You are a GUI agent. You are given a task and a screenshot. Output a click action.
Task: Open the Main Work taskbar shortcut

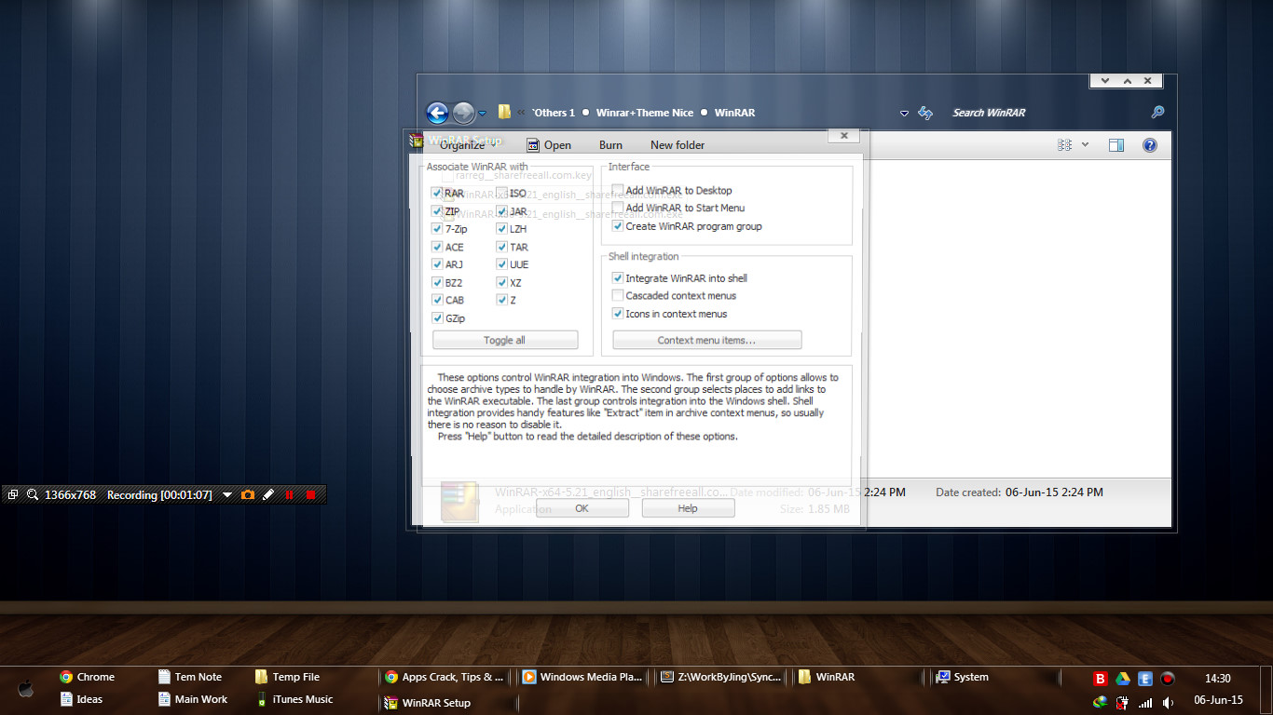(193, 699)
